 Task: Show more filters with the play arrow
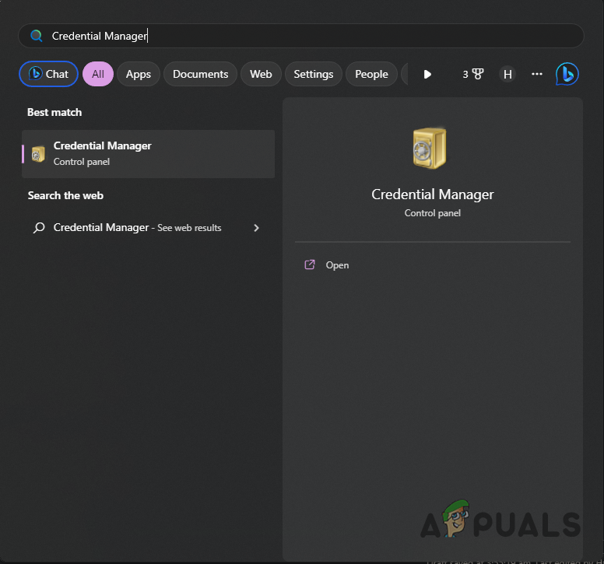[x=427, y=75]
